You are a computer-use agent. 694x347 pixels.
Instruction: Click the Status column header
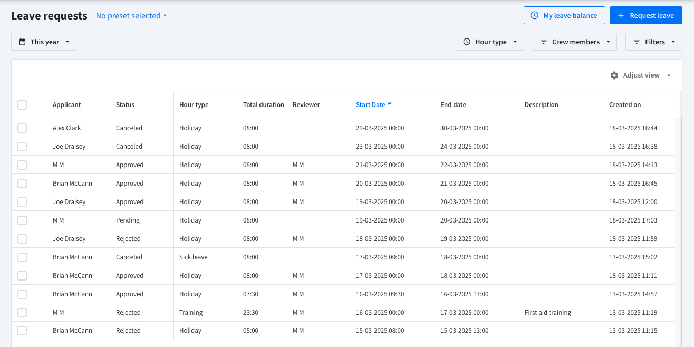(125, 105)
